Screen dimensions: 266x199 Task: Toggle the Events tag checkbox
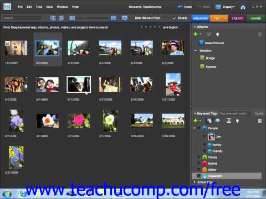pyautogui.click(x=199, y=164)
